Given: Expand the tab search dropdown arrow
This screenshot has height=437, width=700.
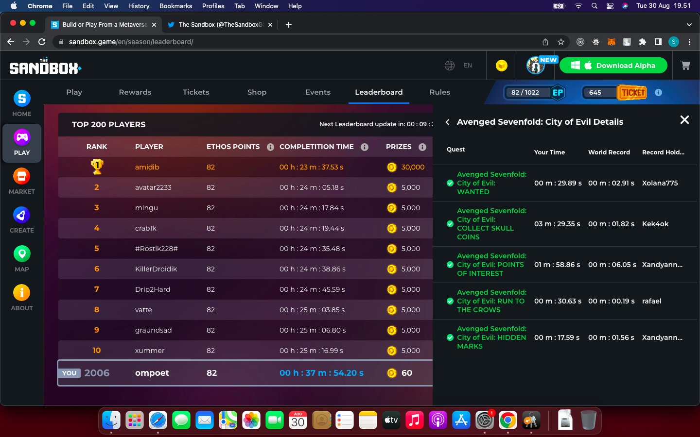Looking at the screenshot, I should click(689, 25).
